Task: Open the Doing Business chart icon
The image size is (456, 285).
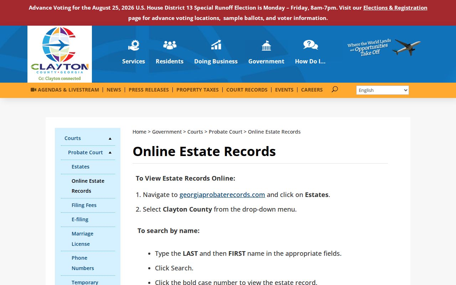Action: coord(216,45)
